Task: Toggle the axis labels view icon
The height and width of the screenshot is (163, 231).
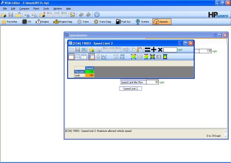Action: click(x=92, y=57)
